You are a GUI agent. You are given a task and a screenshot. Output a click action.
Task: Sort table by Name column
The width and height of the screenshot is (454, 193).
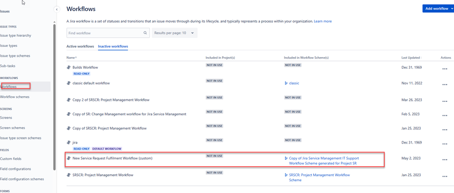(71, 58)
